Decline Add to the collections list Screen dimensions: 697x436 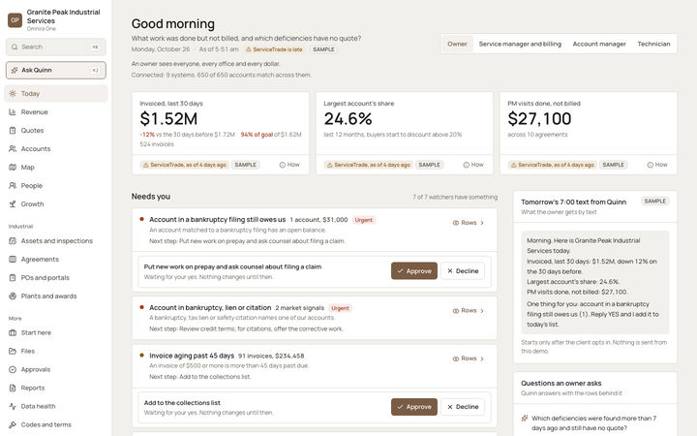(x=463, y=407)
